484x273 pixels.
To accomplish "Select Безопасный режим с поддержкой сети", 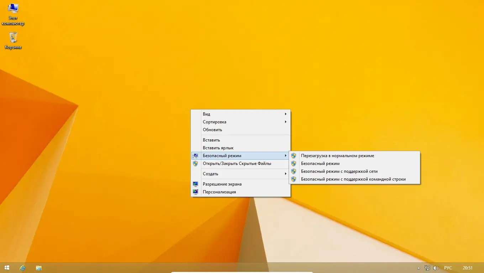I will click(x=354, y=171).
